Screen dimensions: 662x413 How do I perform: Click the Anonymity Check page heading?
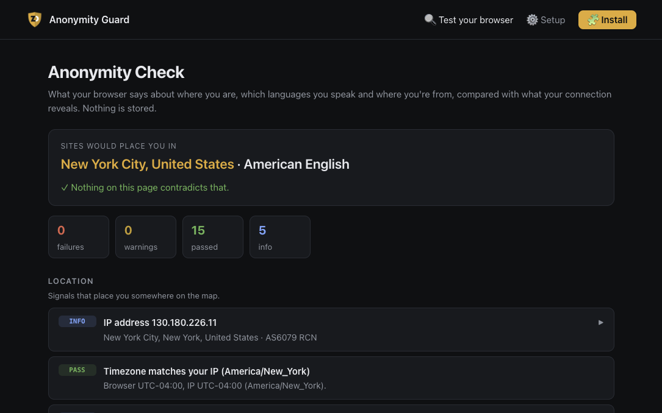tap(116, 72)
